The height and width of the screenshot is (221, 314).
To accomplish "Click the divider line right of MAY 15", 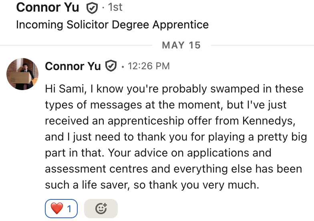I will [x=262, y=45].
